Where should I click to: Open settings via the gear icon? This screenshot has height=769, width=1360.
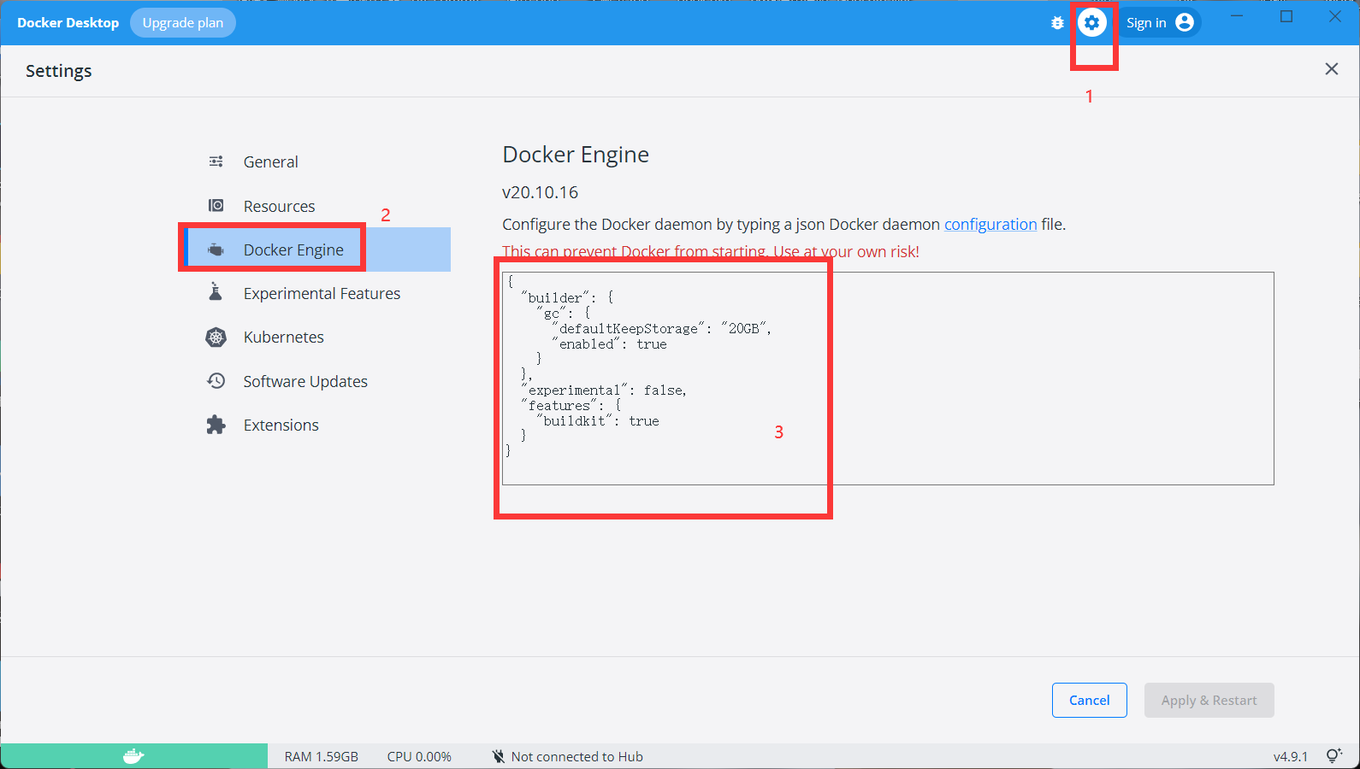pyautogui.click(x=1091, y=23)
